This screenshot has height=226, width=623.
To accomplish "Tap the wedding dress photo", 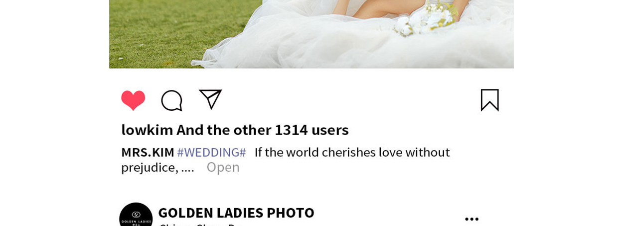I will point(311,34).
